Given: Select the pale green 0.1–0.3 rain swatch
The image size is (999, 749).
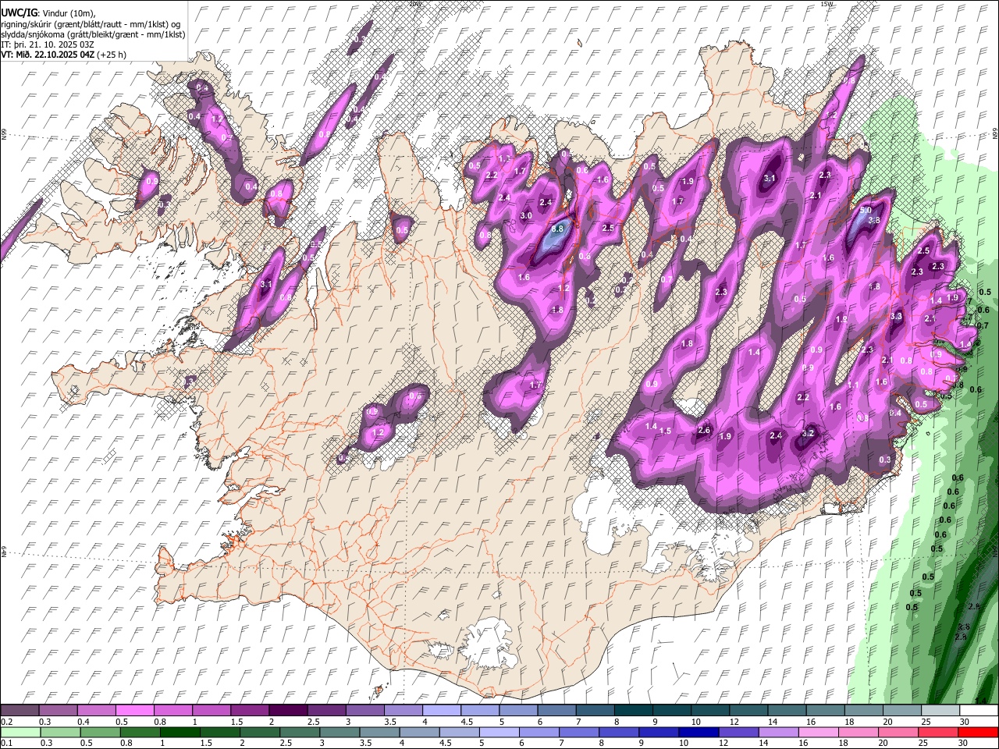Looking at the screenshot, I should pyautogui.click(x=20, y=733).
